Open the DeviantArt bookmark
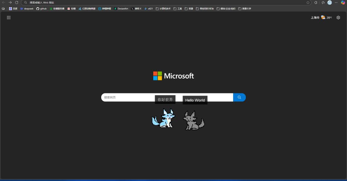This screenshot has height=181, width=347. (121, 8)
